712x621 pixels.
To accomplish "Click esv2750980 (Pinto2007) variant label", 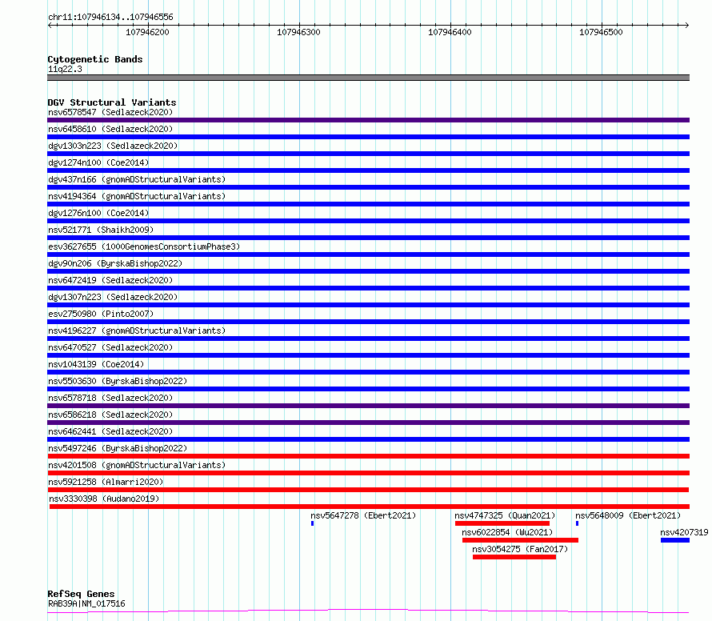I will click(x=101, y=314).
